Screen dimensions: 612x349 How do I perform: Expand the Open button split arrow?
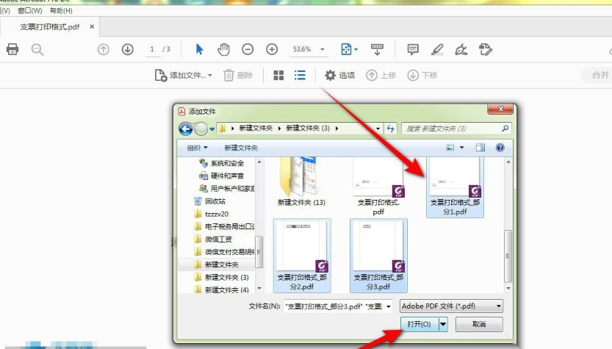tap(443, 325)
